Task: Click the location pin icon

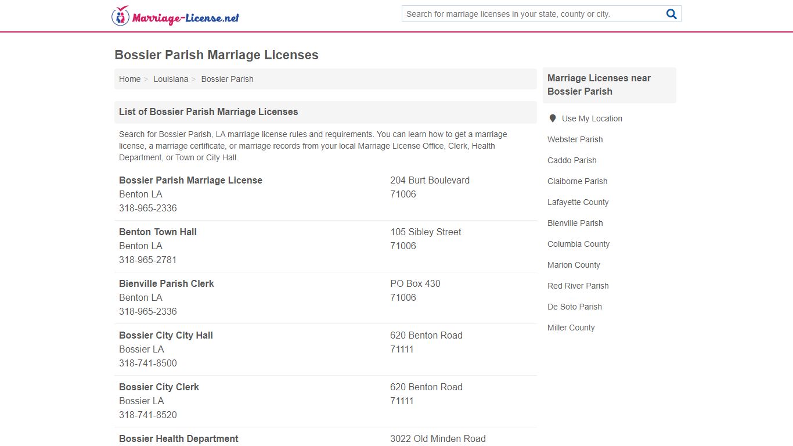Action: (x=553, y=118)
